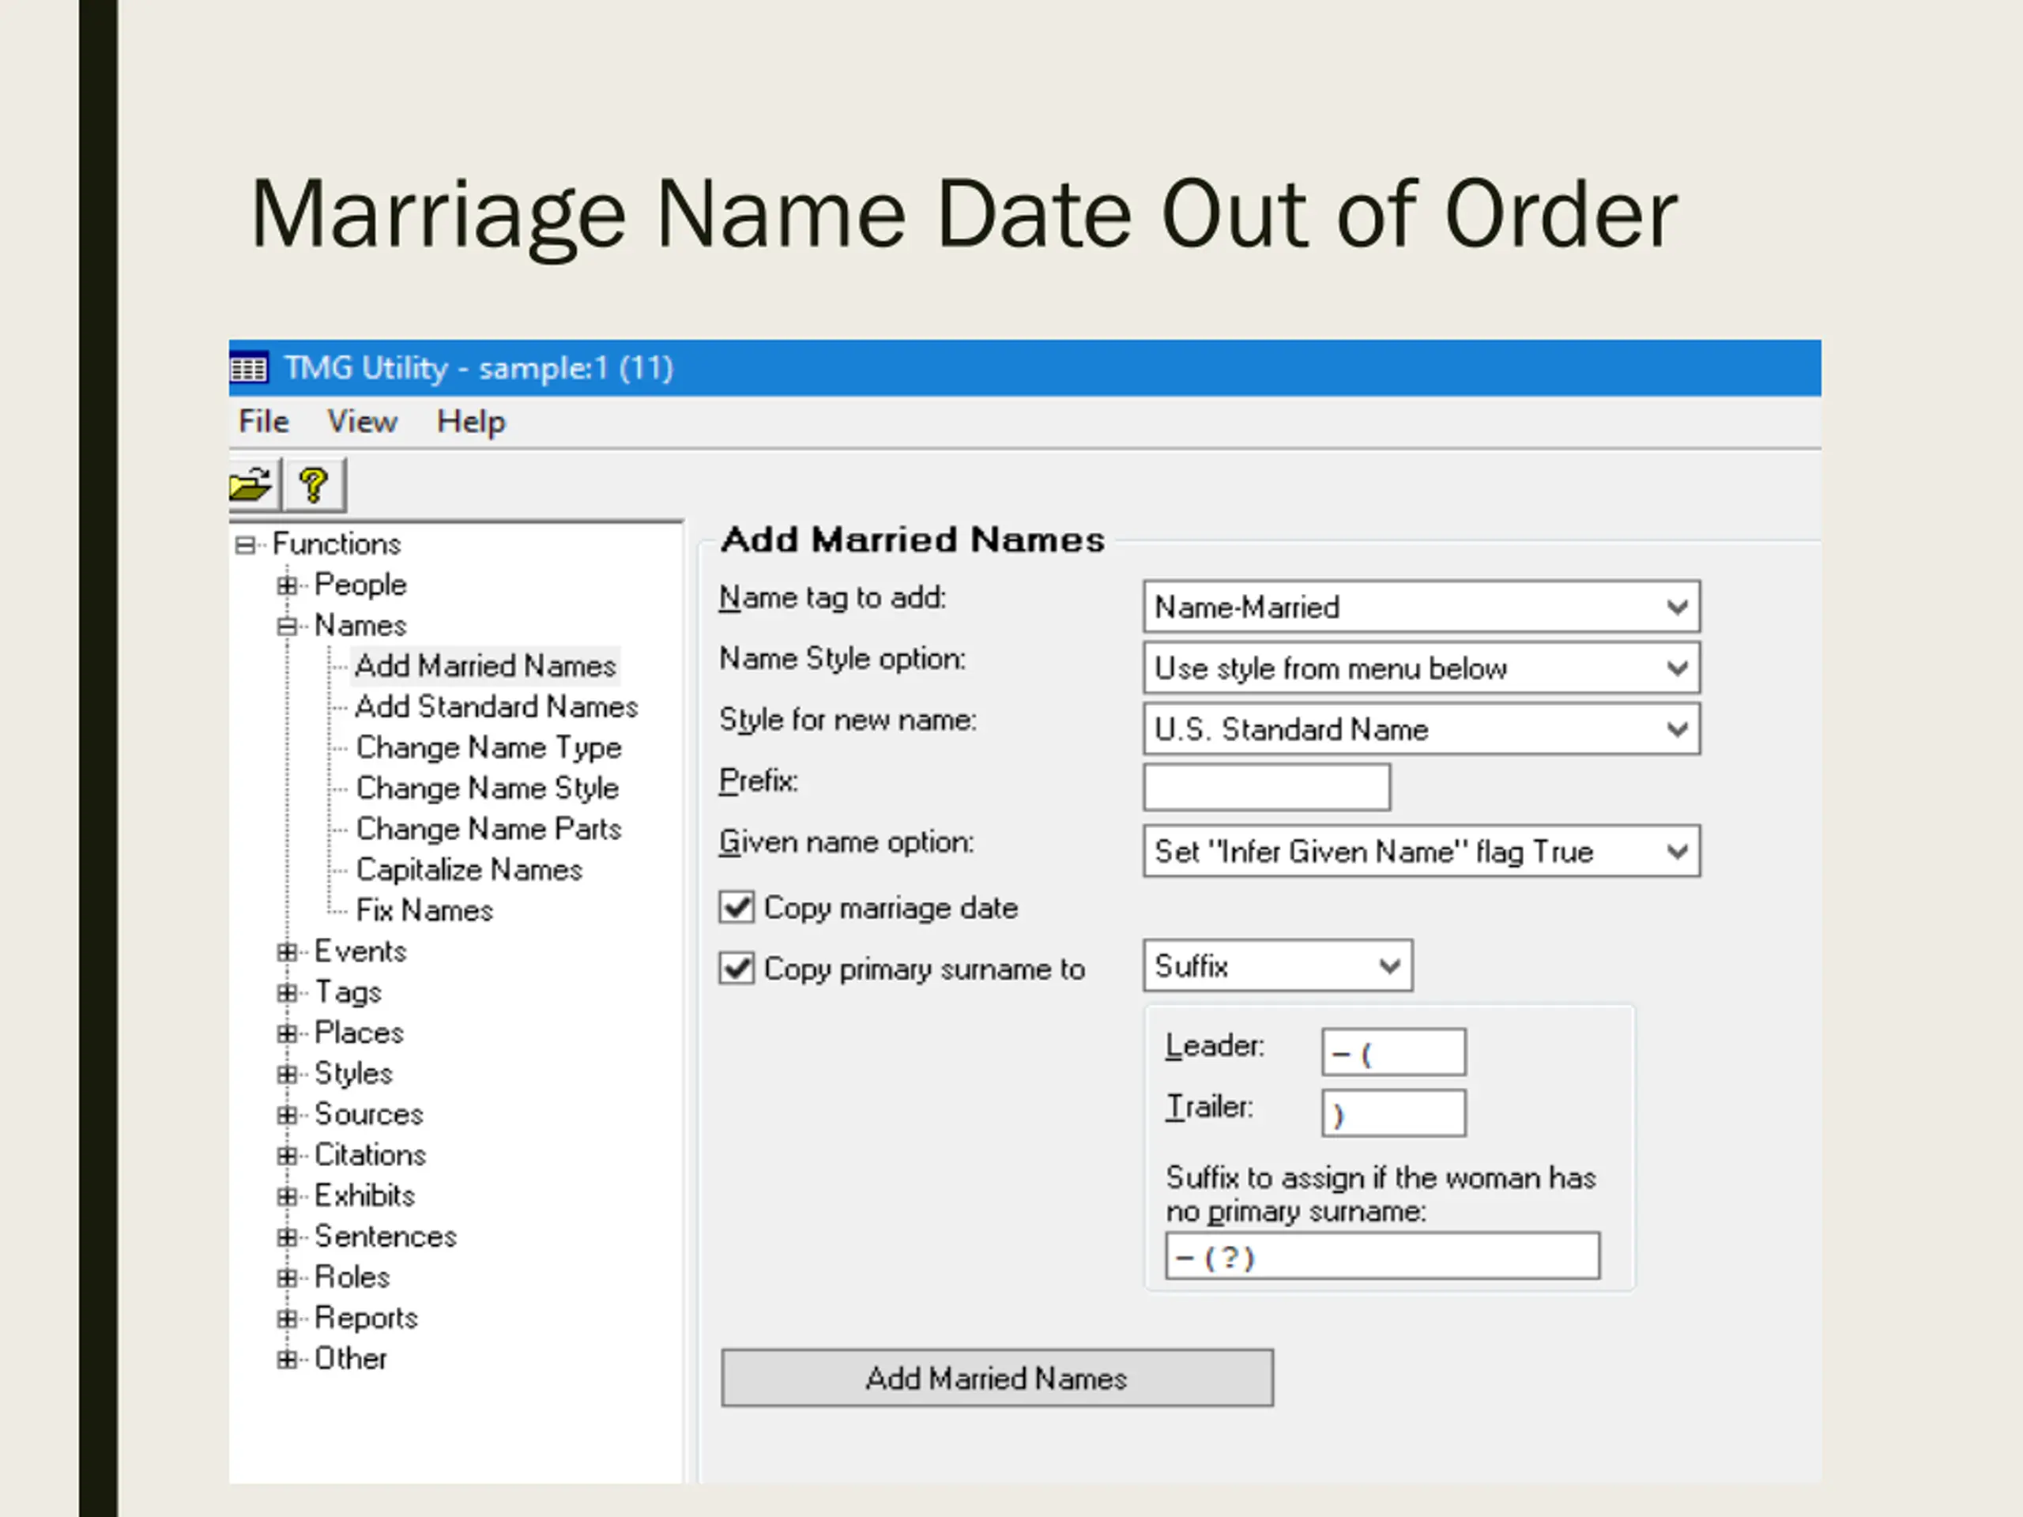Click the open folder toolbar icon

click(x=251, y=484)
